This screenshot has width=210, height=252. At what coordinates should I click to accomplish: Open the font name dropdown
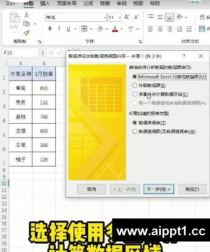[105, 17]
